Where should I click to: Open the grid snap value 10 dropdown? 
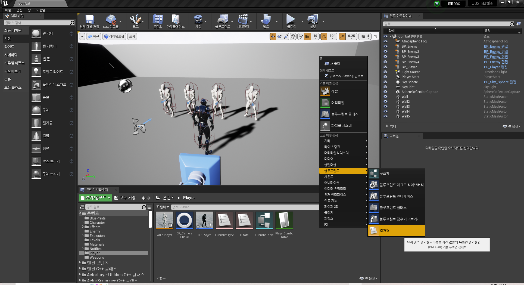tap(315, 36)
